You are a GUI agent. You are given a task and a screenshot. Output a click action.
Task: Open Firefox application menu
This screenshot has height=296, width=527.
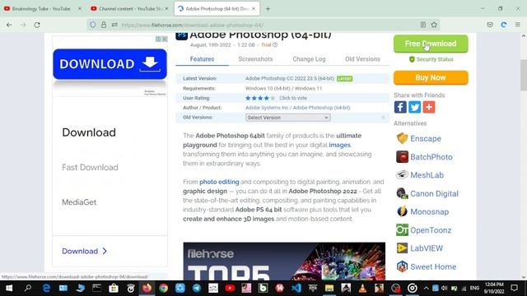click(x=518, y=25)
